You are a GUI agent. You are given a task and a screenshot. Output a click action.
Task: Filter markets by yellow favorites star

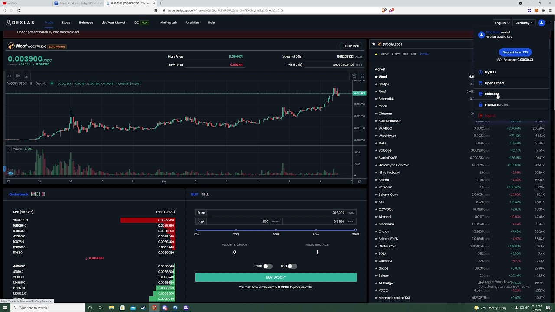(376, 55)
